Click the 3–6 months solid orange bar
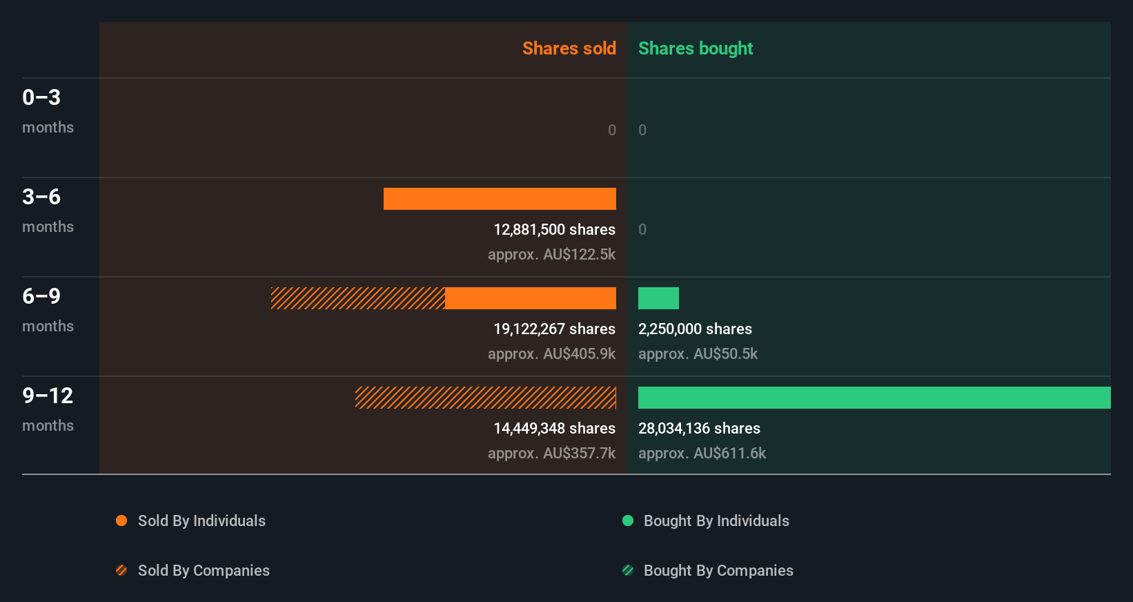 pos(500,199)
